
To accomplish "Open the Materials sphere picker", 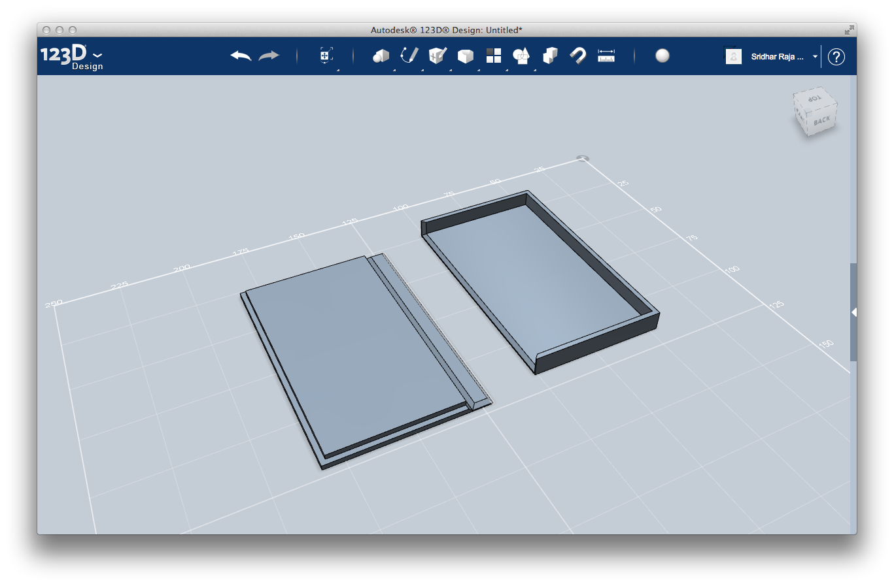I will [662, 56].
